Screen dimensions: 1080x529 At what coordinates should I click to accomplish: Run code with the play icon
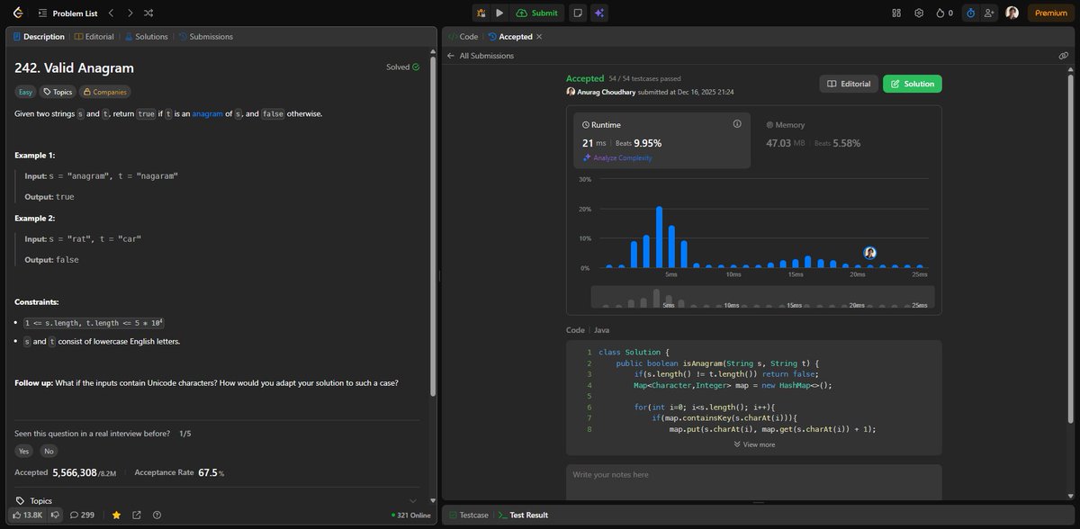(x=499, y=13)
